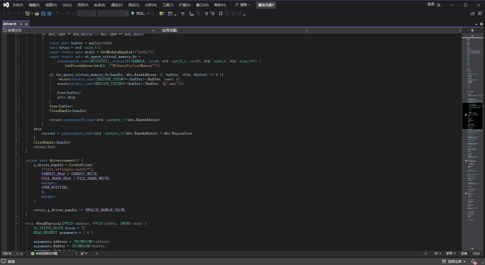Start debugging with the green attach arrow
485x265 pixels.
(x=133, y=13)
